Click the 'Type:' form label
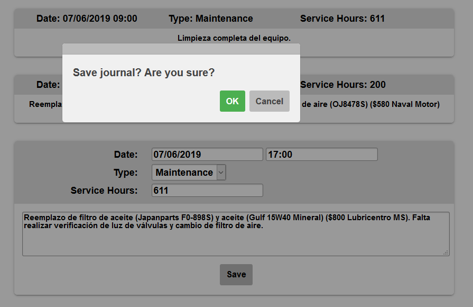This screenshot has width=473, height=307. coord(125,173)
